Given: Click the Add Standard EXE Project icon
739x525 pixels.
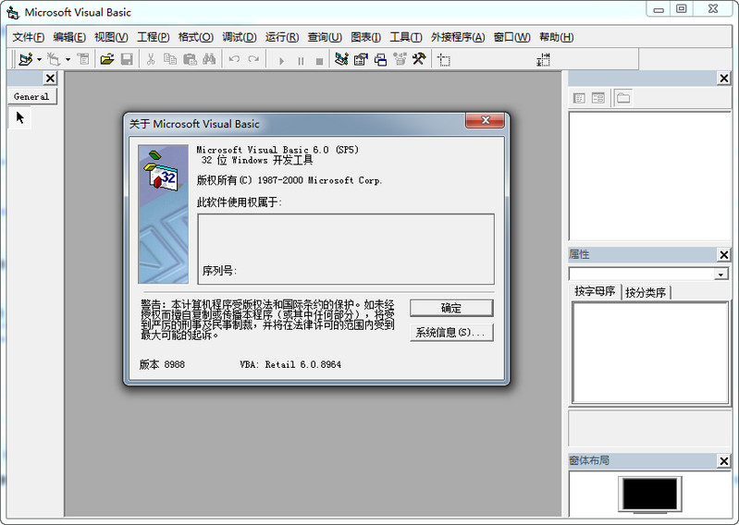Looking at the screenshot, I should 26,59.
